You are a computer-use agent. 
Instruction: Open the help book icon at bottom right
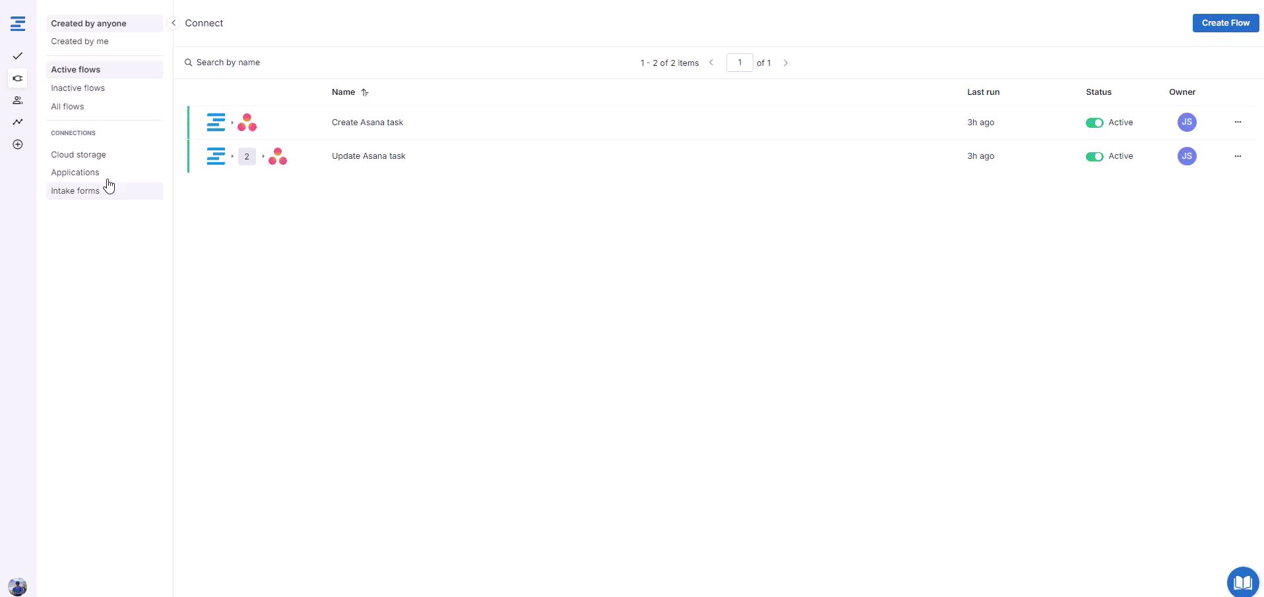point(1242,582)
